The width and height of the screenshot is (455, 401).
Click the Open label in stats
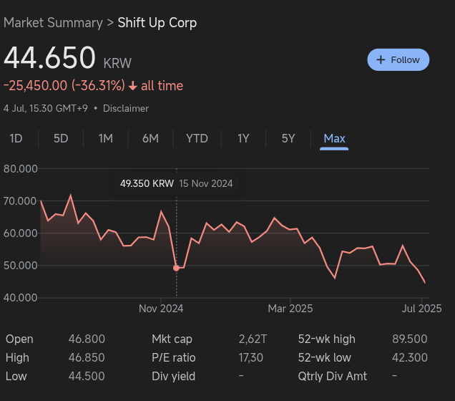click(19, 339)
